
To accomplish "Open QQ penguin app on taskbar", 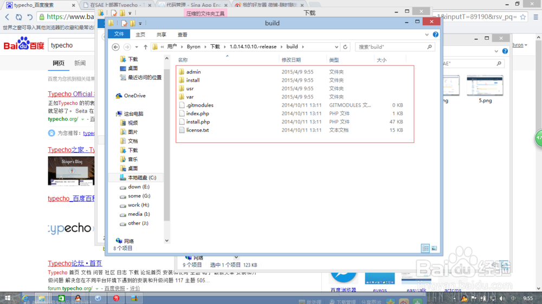I will [x=78, y=298].
